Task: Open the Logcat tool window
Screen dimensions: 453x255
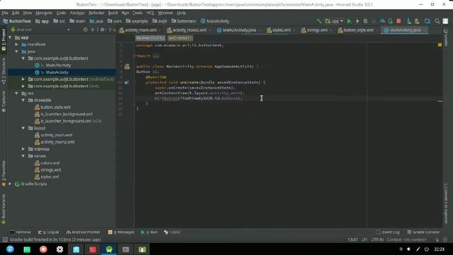Action: [x=48, y=232]
